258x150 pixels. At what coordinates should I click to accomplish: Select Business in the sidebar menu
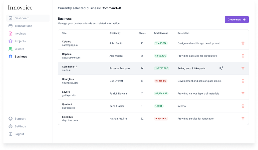click(20, 57)
